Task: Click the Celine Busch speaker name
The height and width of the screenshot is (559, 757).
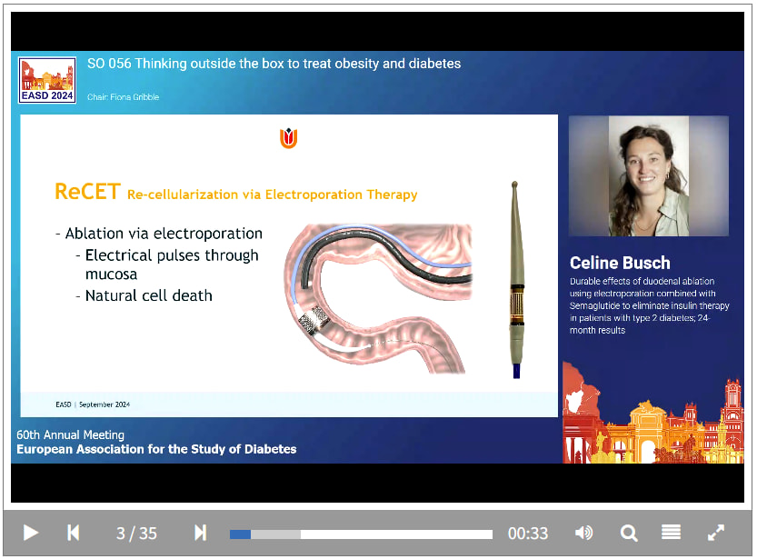Action: pos(620,264)
